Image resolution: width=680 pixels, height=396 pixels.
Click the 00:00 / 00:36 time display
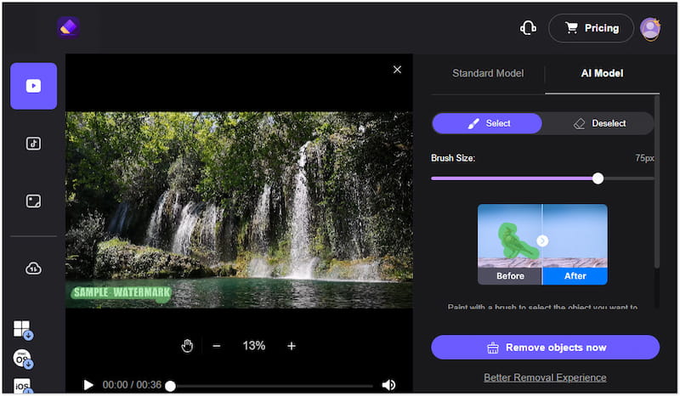pyautogui.click(x=132, y=385)
